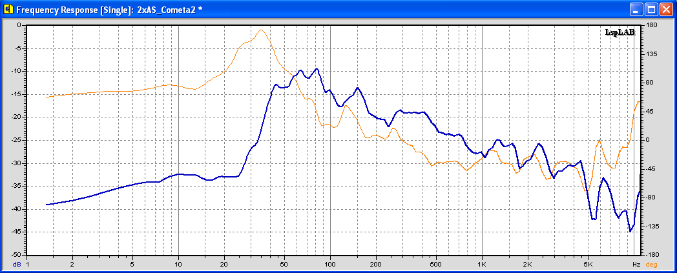Click the 10 frequency axis label
Screen dimensions: 677x273
(x=179, y=264)
